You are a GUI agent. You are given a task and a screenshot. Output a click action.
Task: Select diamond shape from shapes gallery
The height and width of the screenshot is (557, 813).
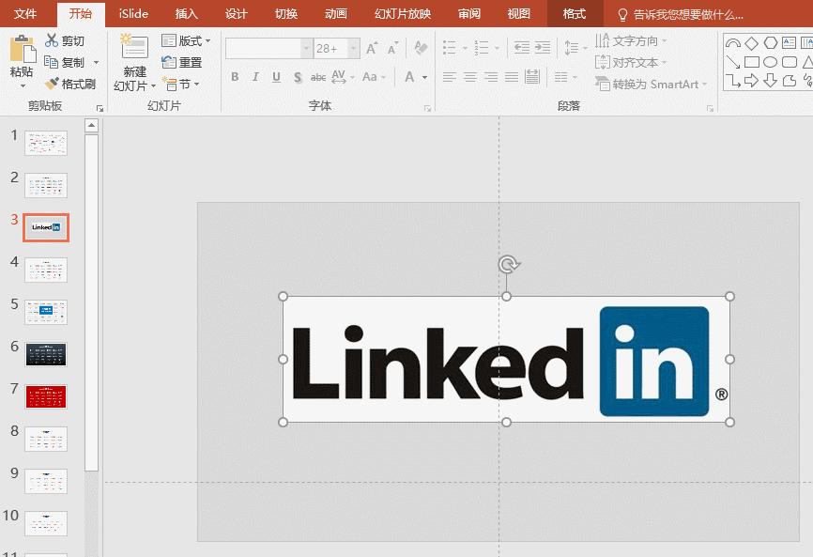tap(751, 43)
